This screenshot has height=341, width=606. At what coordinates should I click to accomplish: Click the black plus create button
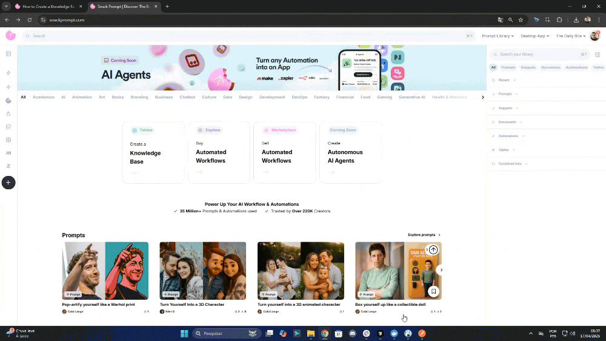pyautogui.click(x=8, y=183)
